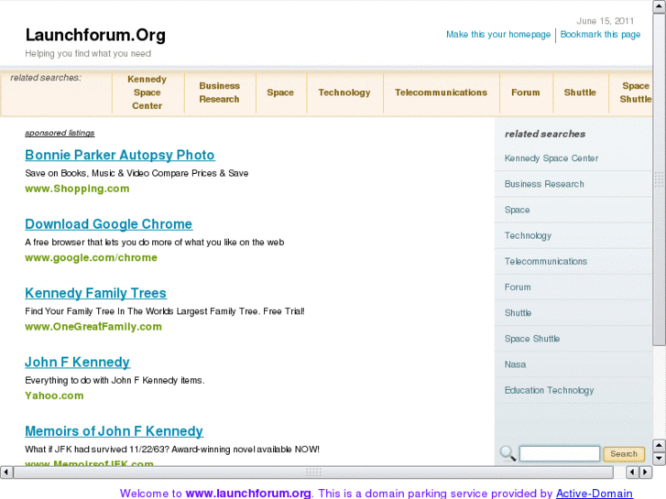Open 'Make this your homepage' link
Image resolution: width=666 pixels, height=499 pixels.
(497, 35)
